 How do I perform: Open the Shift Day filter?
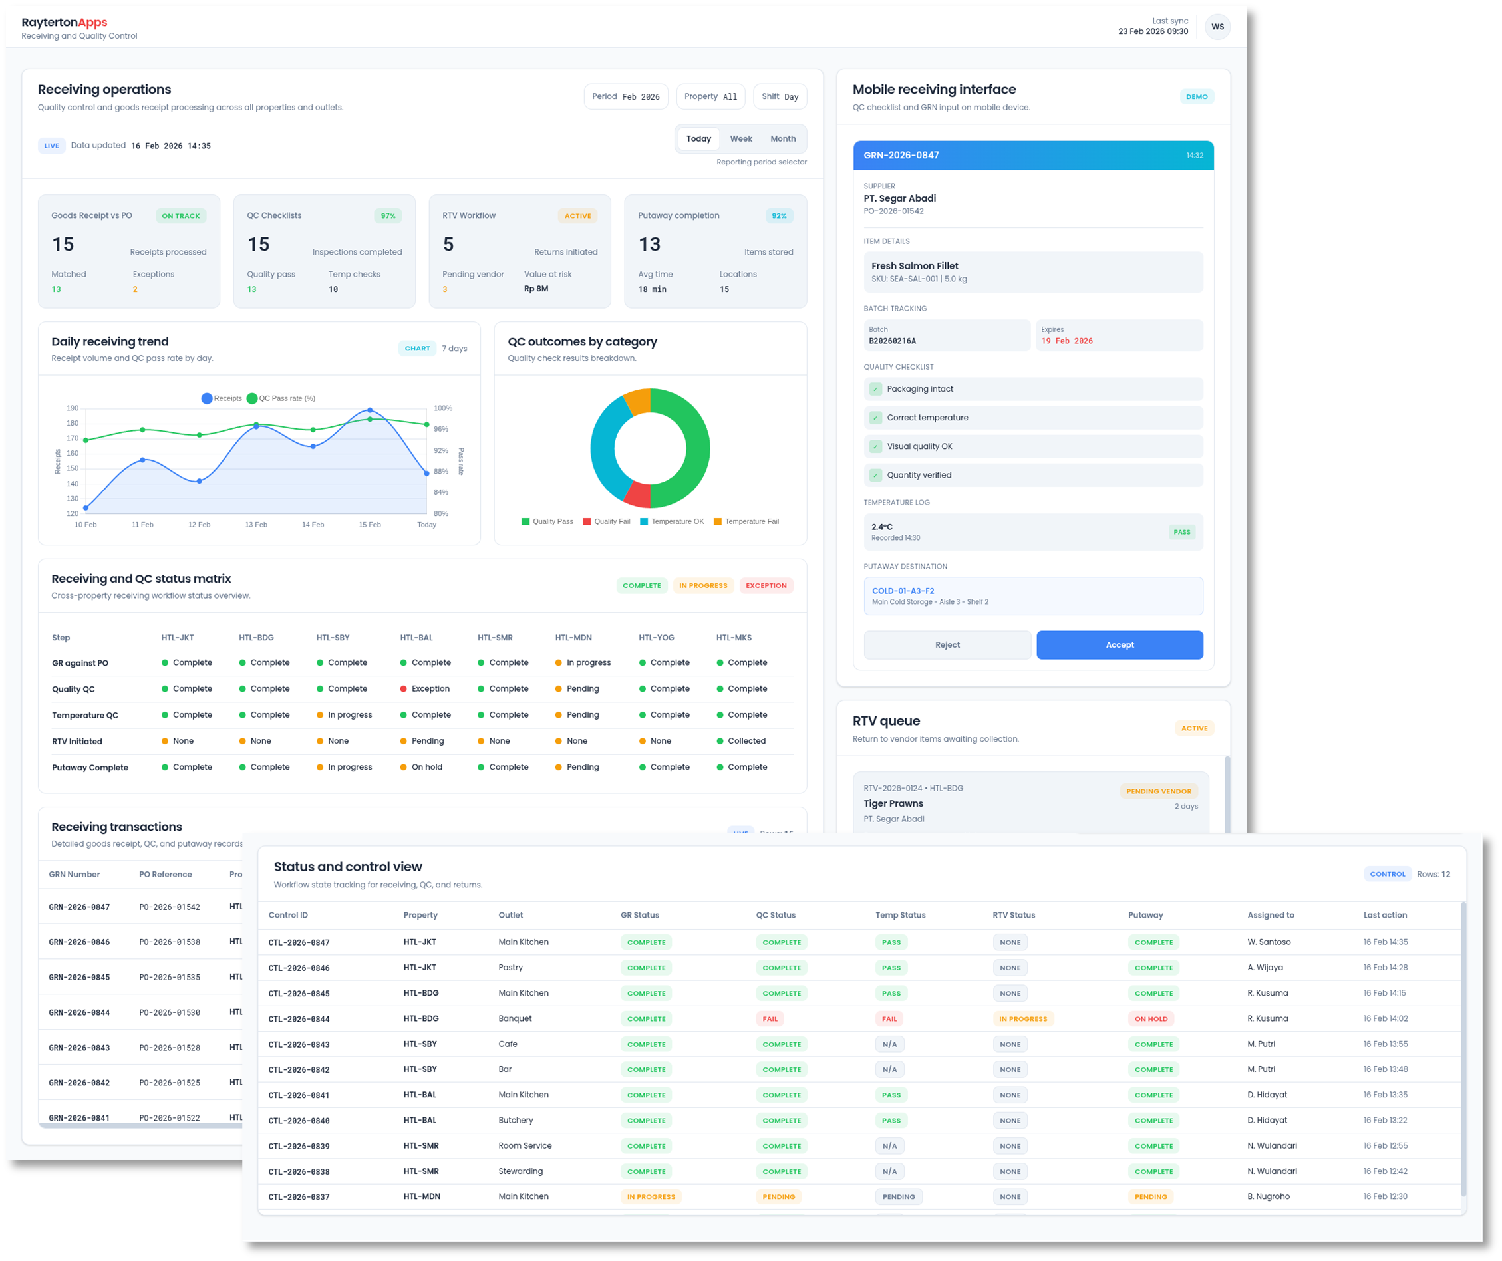[780, 96]
